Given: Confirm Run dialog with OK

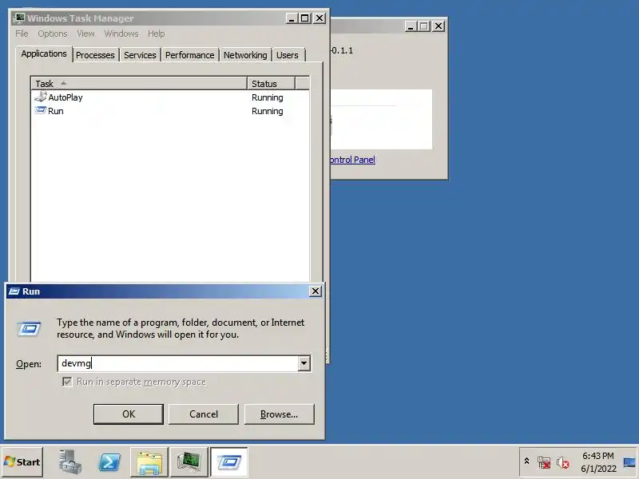Looking at the screenshot, I should pos(129,414).
